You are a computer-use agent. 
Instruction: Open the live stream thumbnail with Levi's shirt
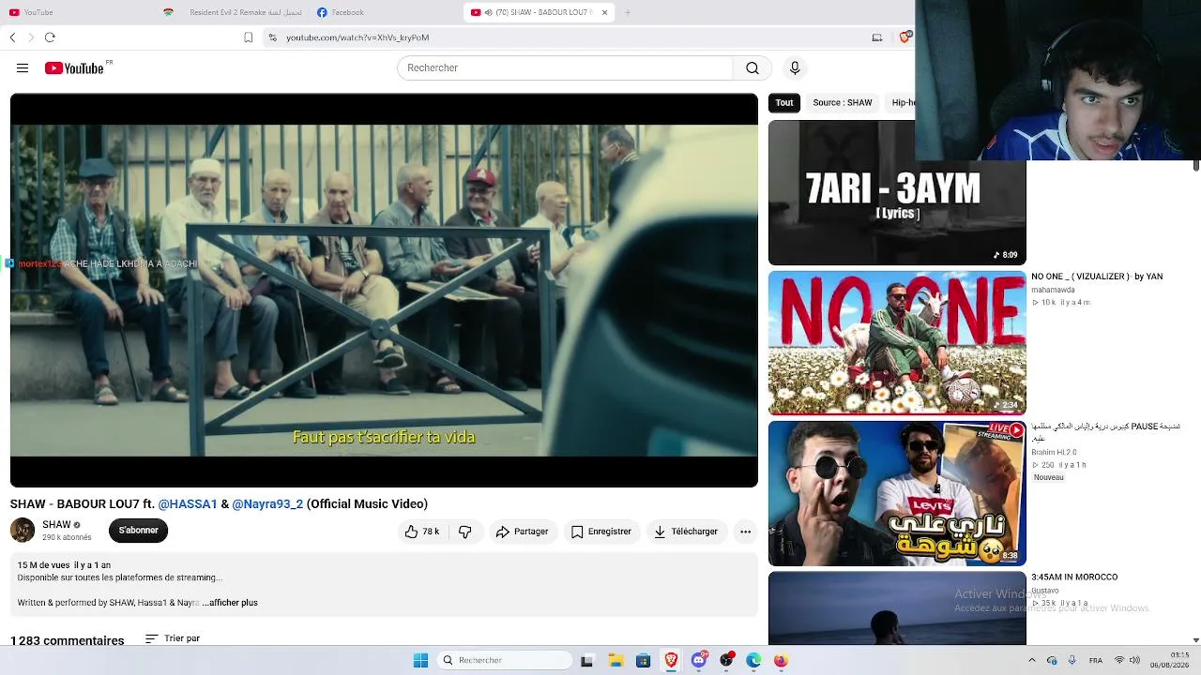[897, 493]
